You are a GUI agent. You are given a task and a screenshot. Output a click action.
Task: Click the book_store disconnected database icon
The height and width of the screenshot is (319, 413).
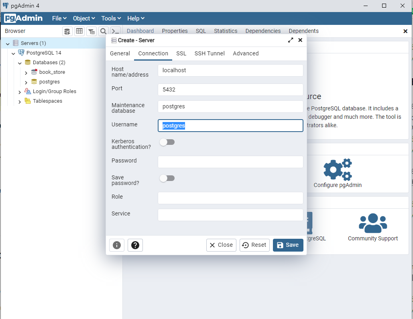click(x=34, y=72)
